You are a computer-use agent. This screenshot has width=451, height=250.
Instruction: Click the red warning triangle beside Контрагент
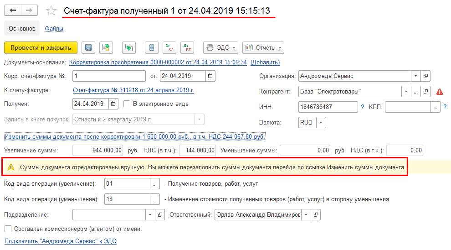click(x=440, y=92)
